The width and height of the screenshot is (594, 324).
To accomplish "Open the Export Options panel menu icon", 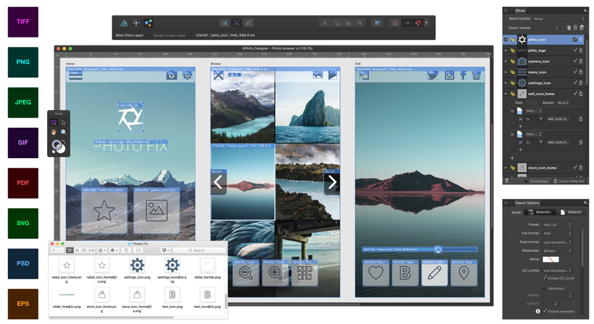I will pos(586,203).
